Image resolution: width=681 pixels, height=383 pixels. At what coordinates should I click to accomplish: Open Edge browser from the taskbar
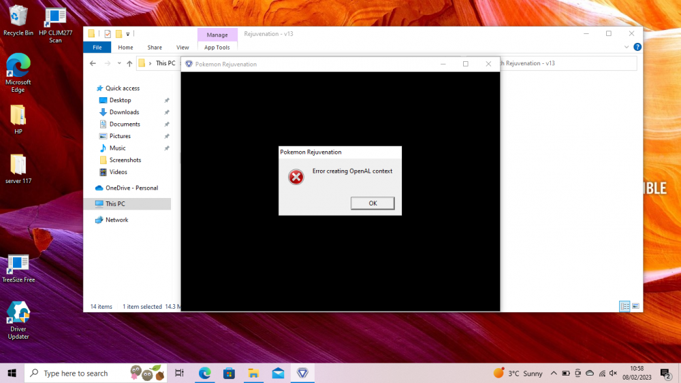204,373
